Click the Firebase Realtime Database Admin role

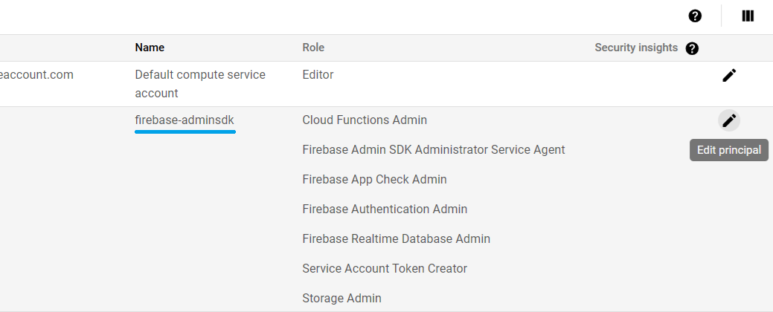[x=396, y=238]
